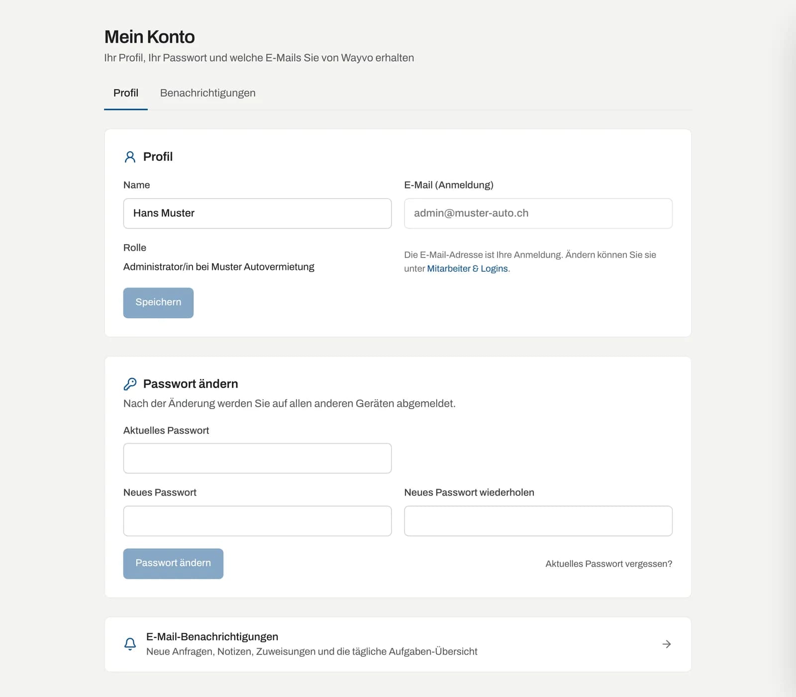Click the Neues Passwort wiederholen label
Viewport: 796px width, 697px height.
coord(469,492)
